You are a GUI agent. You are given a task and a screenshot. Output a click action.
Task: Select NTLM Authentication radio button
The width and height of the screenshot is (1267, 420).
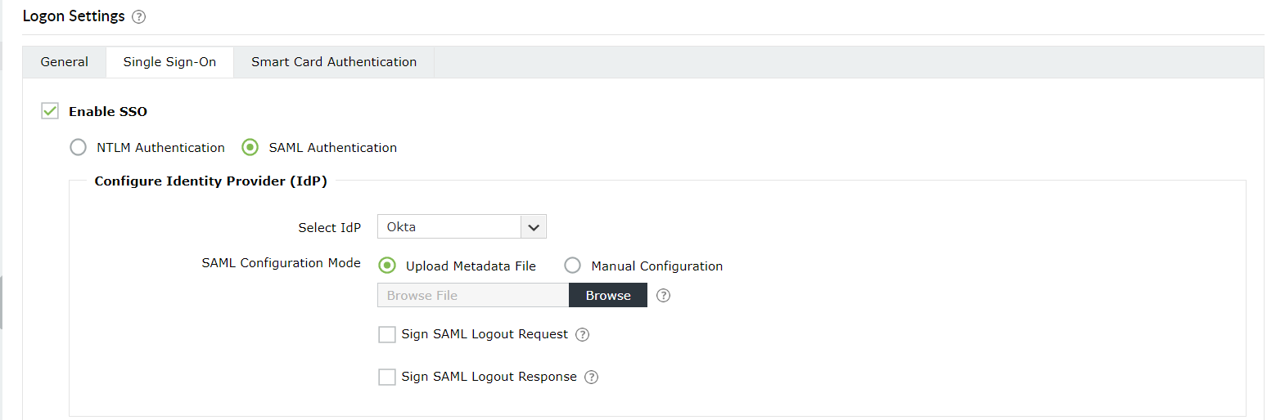tap(79, 148)
